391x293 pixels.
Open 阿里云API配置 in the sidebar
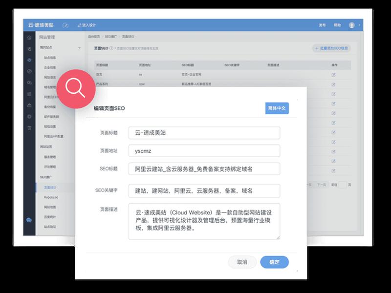point(54,137)
